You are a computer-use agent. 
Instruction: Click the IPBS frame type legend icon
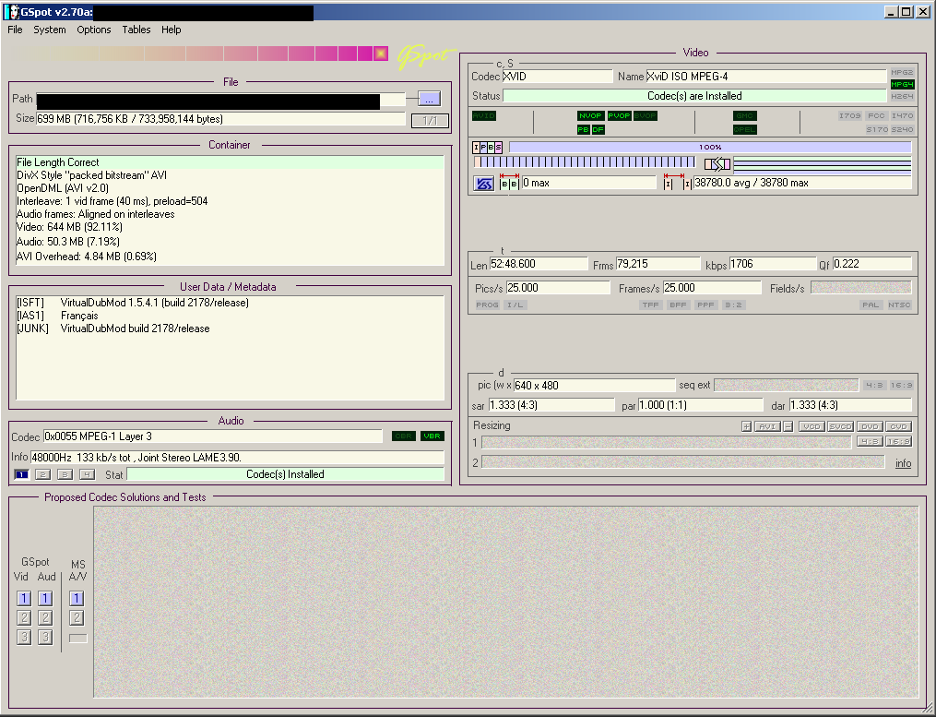(488, 147)
